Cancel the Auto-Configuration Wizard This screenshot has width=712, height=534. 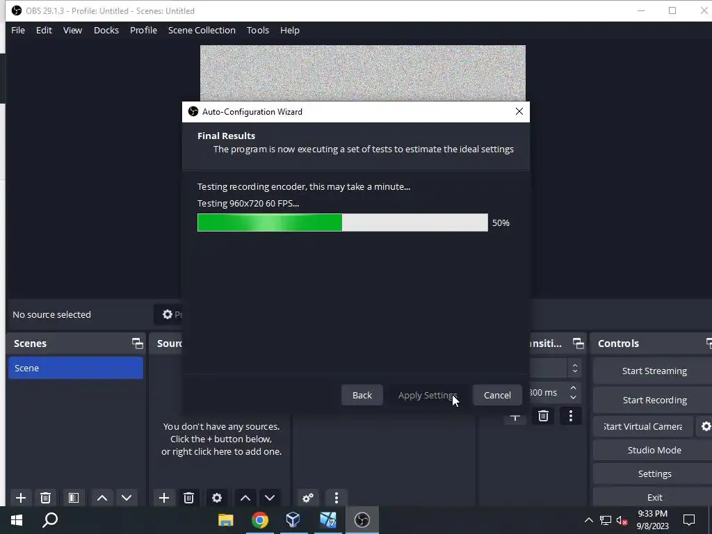point(497,395)
